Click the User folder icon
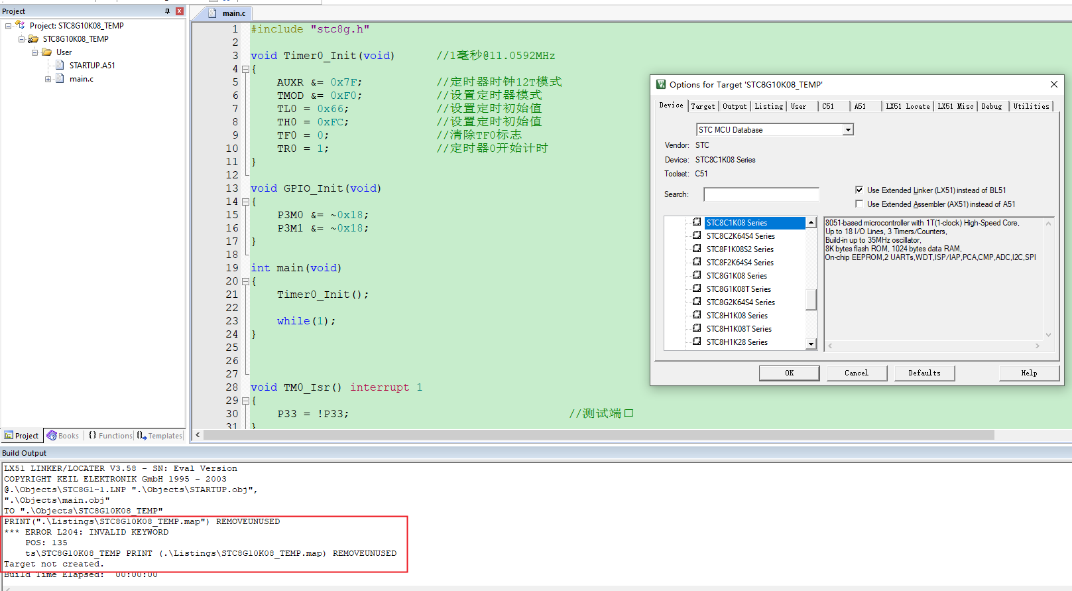 coord(47,52)
